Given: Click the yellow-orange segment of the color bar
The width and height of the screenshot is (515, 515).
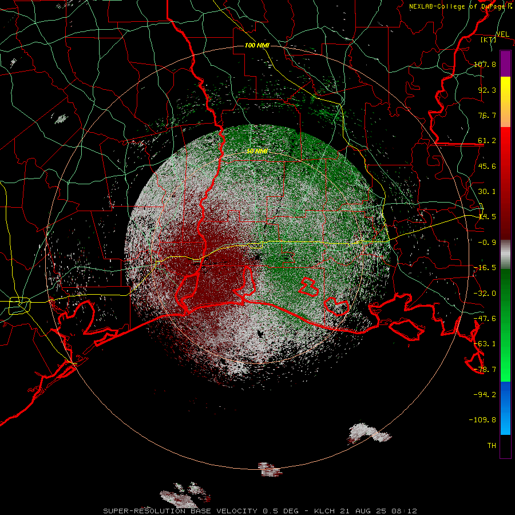Looking at the screenshot, I should tap(505, 102).
